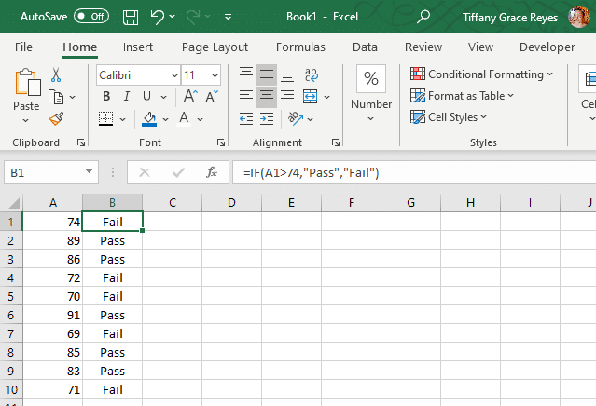Image resolution: width=596 pixels, height=406 pixels.
Task: Click the Insert Function fx icon
Action: pyautogui.click(x=212, y=172)
